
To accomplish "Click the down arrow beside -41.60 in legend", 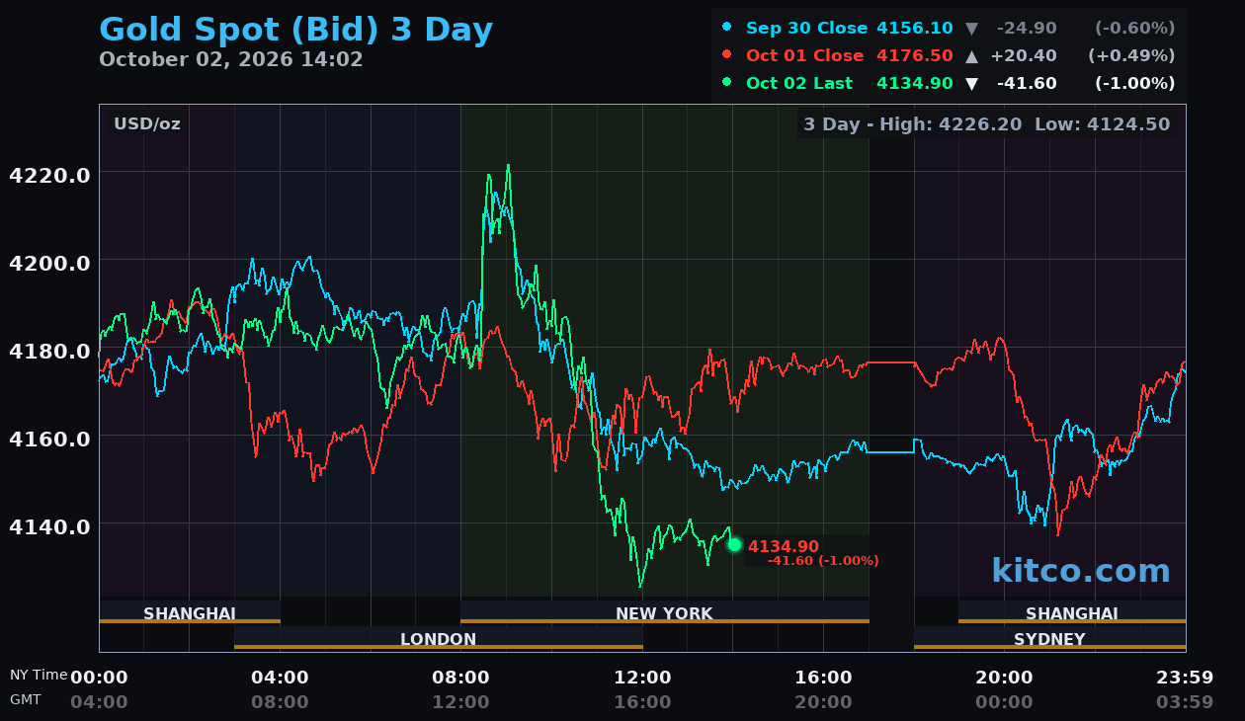I will pos(971,83).
